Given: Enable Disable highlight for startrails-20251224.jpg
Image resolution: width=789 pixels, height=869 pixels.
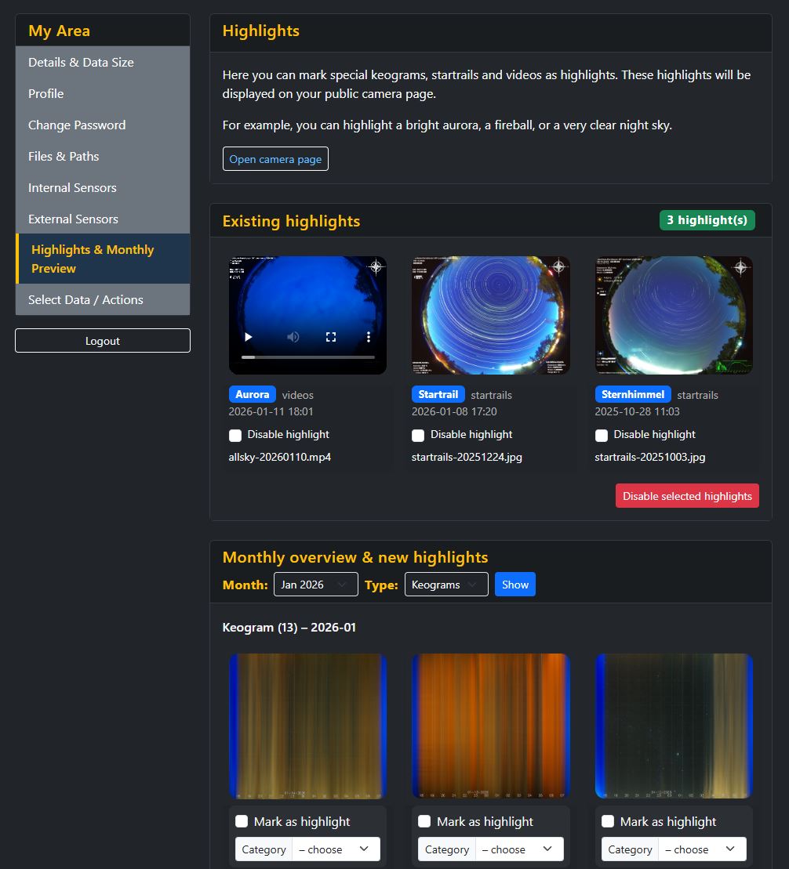Looking at the screenshot, I should 418,434.
